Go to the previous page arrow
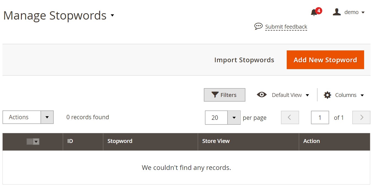371x187 pixels. (x=290, y=118)
